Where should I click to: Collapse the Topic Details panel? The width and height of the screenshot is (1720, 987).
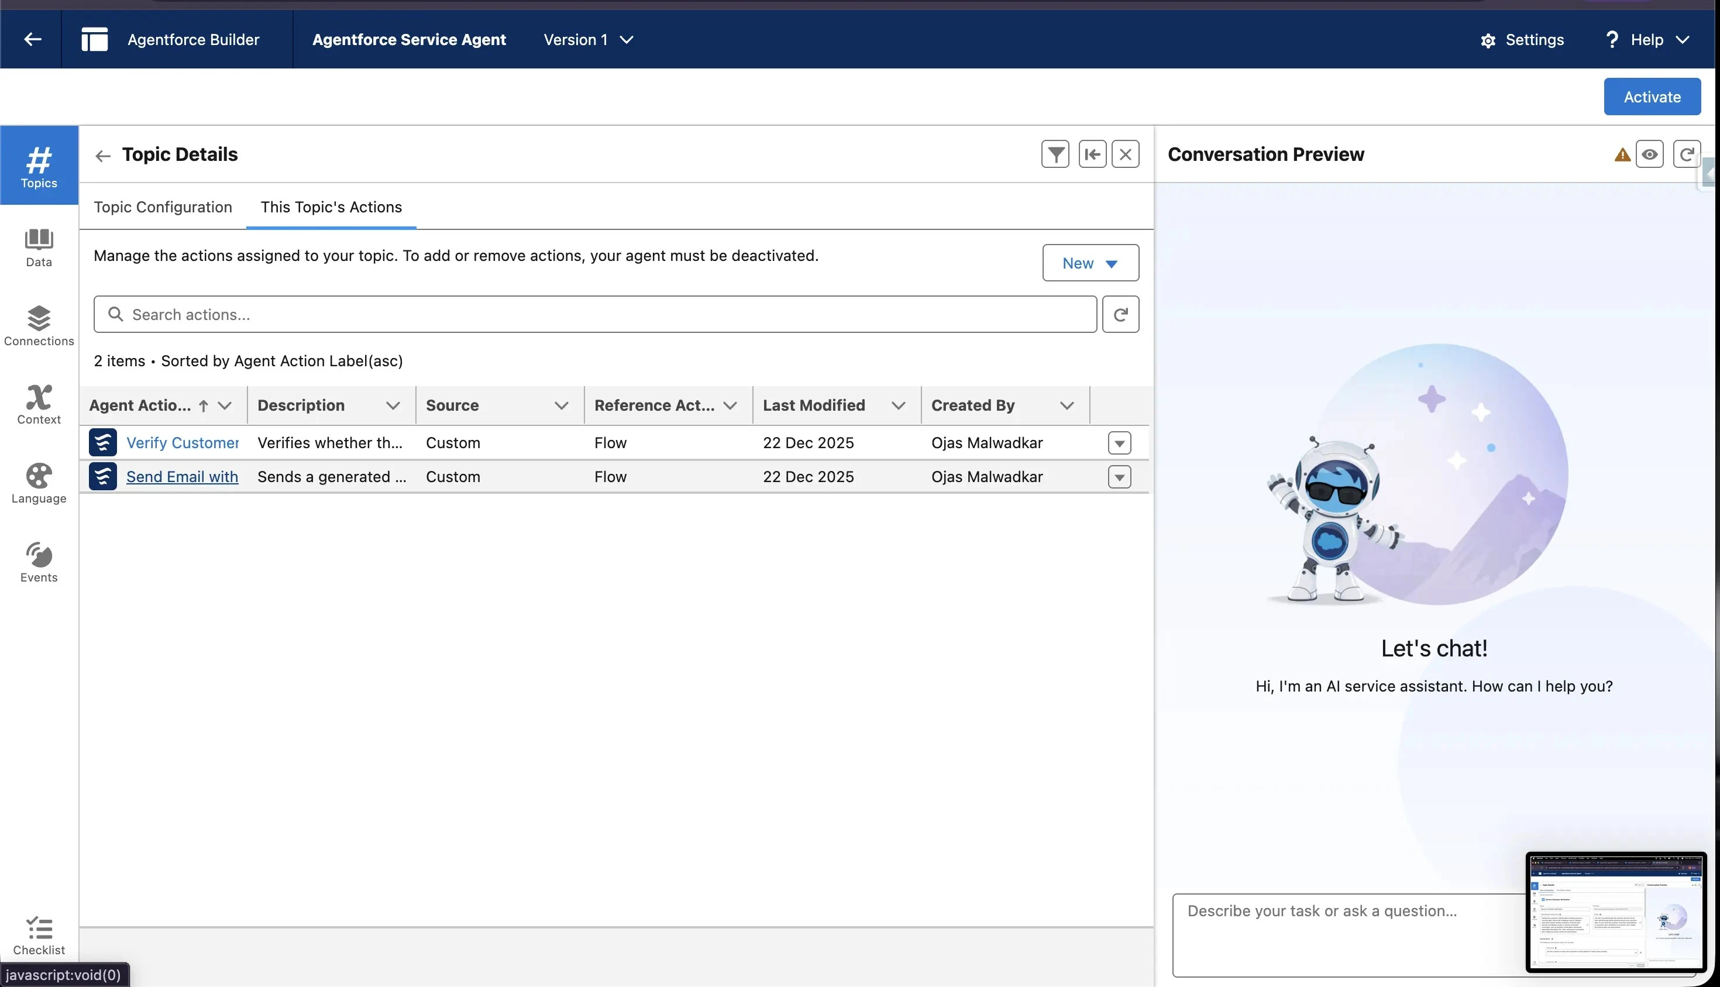click(1092, 154)
